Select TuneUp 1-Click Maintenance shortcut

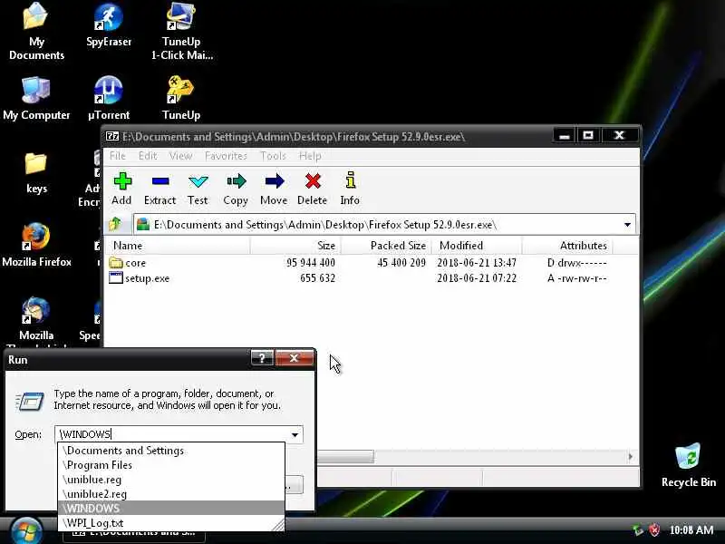coord(182,33)
